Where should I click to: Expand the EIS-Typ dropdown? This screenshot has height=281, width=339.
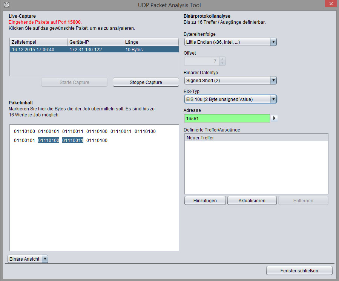pyautogui.click(x=230, y=99)
